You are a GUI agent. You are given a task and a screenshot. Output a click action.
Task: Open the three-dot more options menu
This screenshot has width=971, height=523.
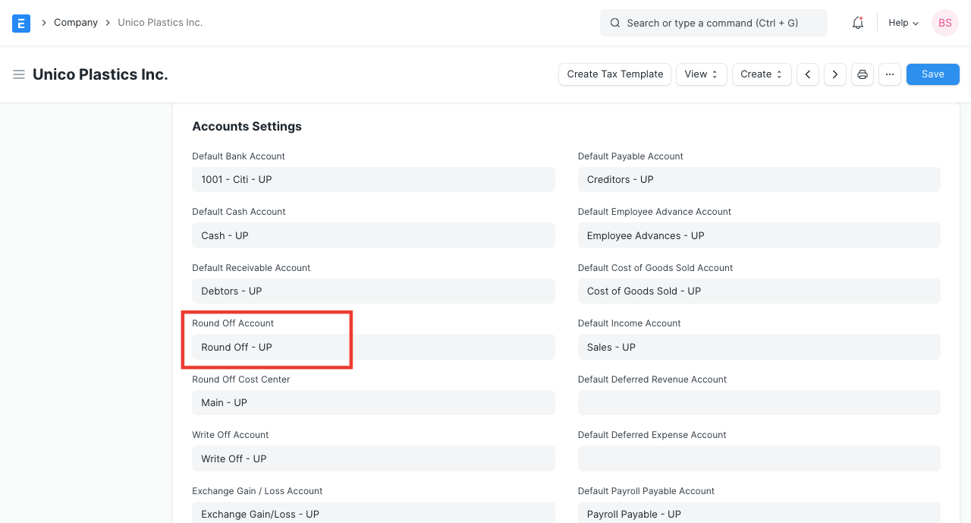pyautogui.click(x=890, y=74)
